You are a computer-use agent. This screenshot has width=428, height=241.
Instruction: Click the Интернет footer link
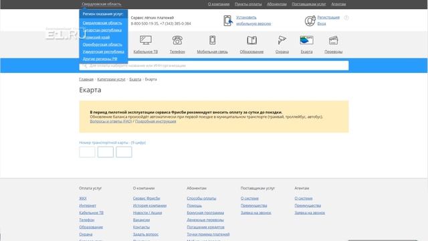click(x=88, y=206)
